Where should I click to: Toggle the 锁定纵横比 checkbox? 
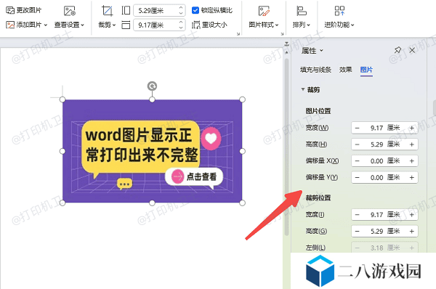click(x=195, y=10)
